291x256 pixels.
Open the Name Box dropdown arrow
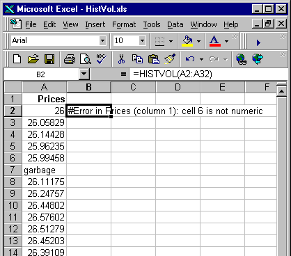click(x=84, y=74)
